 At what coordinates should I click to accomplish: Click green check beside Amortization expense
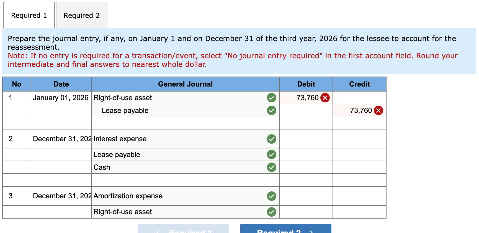click(272, 196)
